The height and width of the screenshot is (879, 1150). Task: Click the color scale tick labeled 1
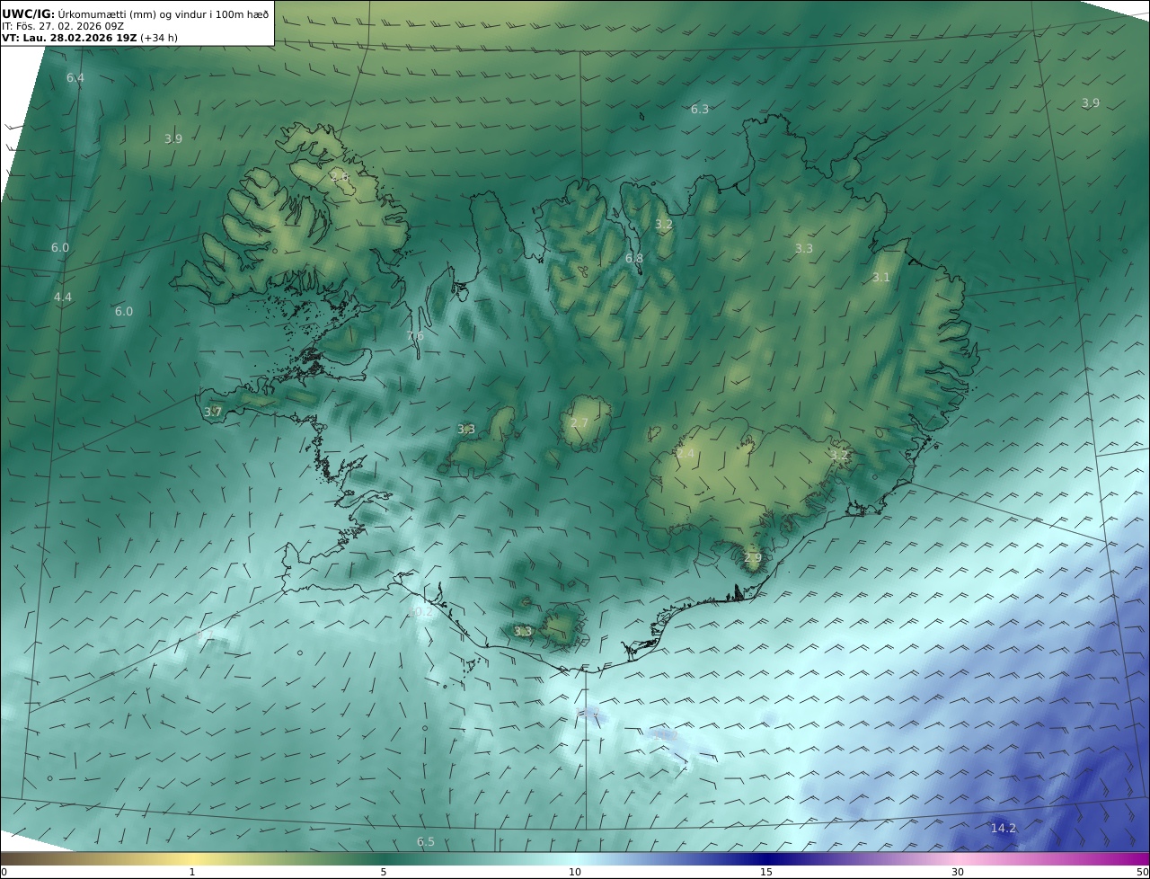tap(192, 872)
